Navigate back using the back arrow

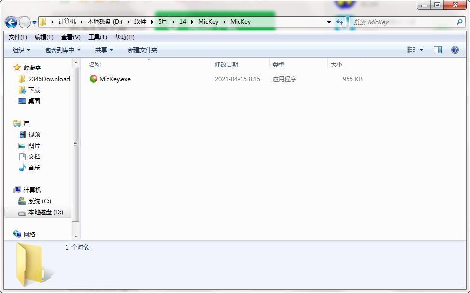point(11,22)
